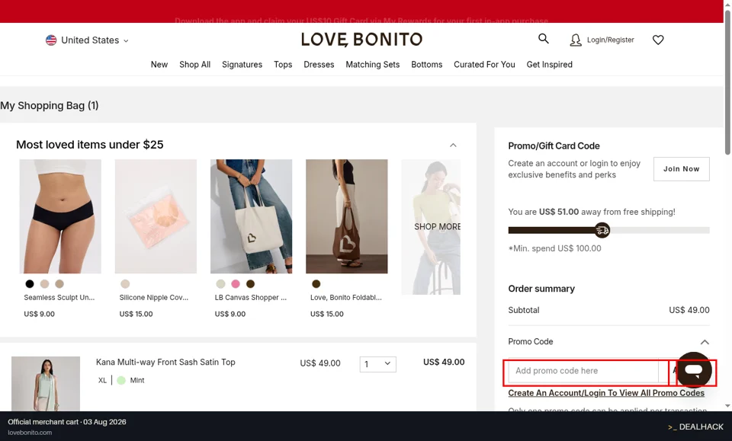The image size is (732, 441).
Task: Open the quantity dropdown showing 1
Action: pyautogui.click(x=377, y=364)
